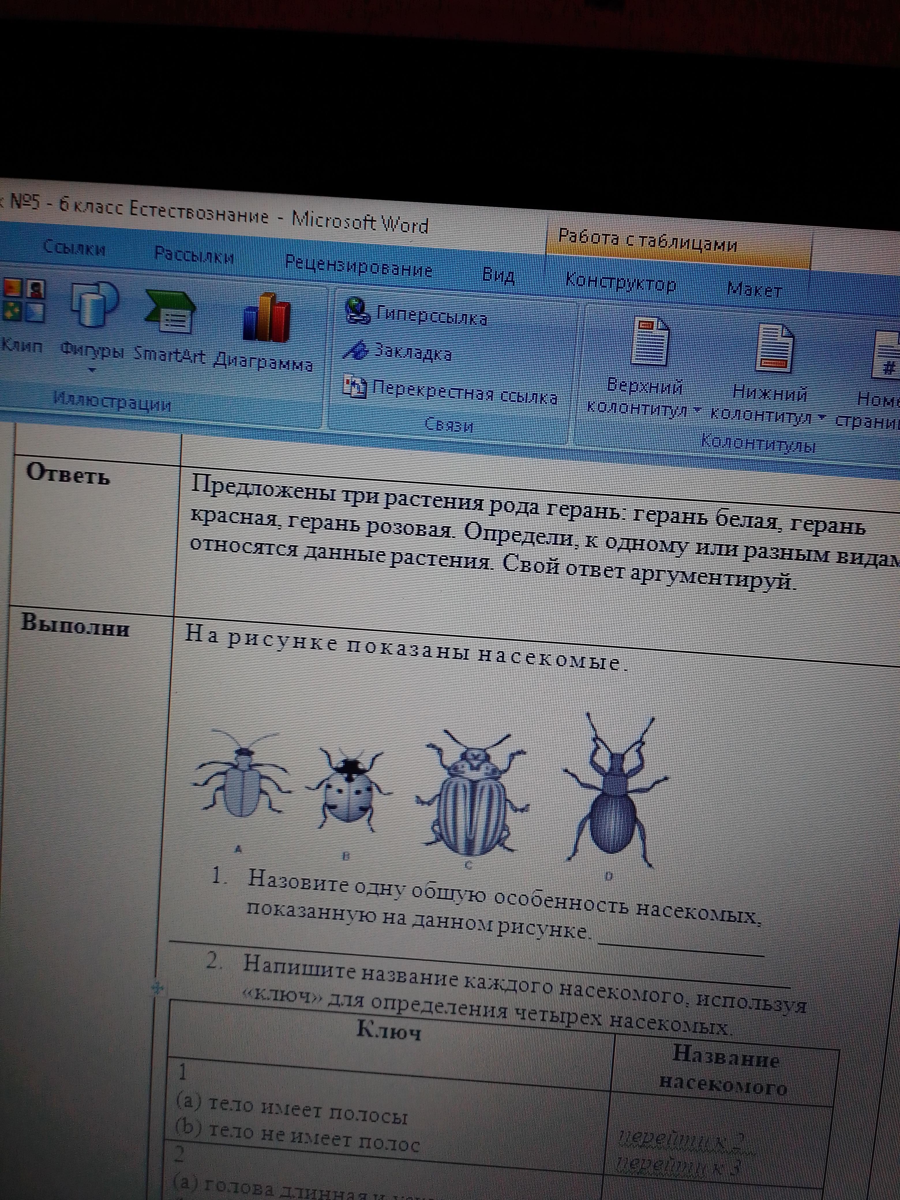Click the Нижний колонтитул footer icon

click(x=775, y=348)
